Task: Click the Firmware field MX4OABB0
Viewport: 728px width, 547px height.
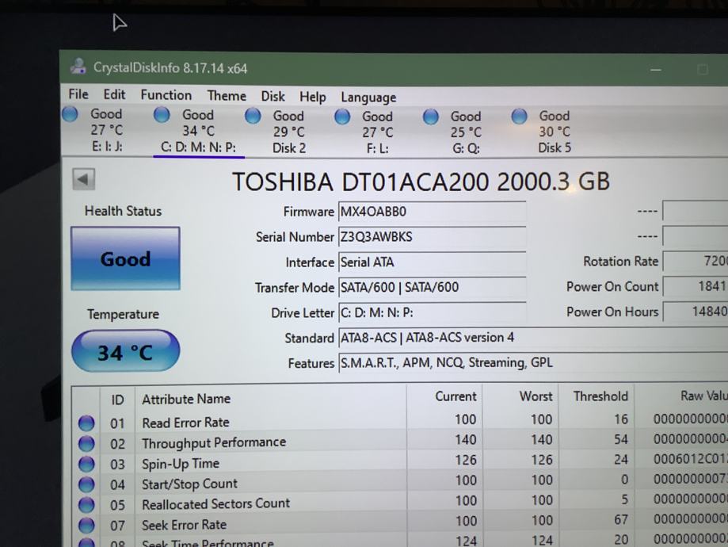Action: (x=431, y=212)
